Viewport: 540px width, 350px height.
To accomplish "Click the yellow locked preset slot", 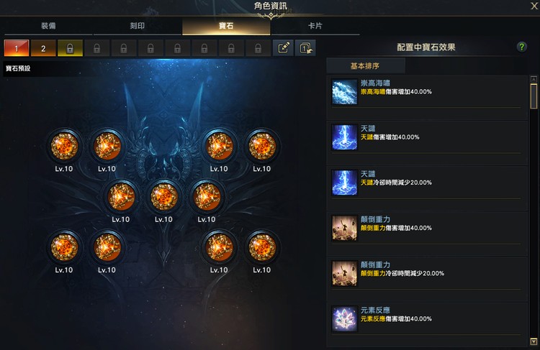I will point(71,48).
